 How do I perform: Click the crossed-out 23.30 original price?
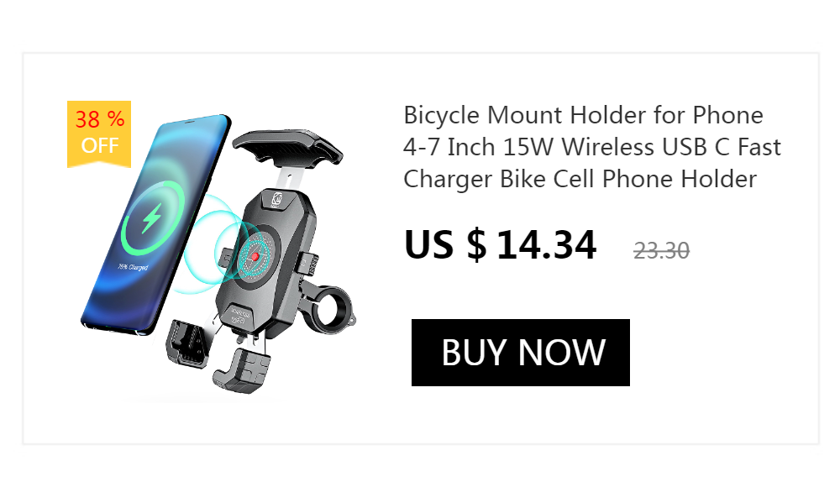point(661,251)
